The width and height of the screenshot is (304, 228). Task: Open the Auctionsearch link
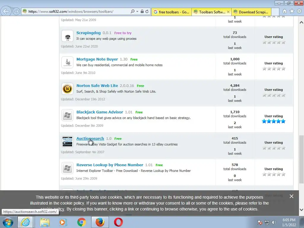(x=90, y=138)
